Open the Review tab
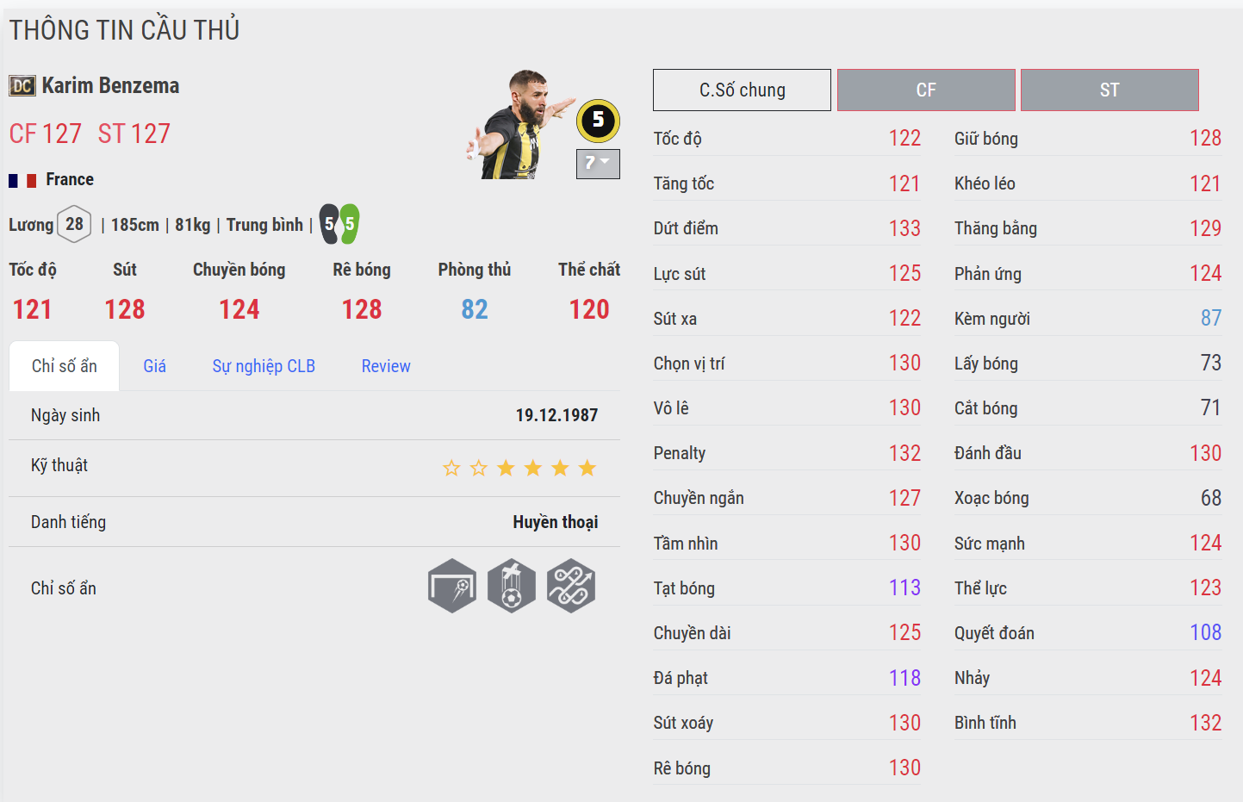1243x802 pixels. pos(386,366)
